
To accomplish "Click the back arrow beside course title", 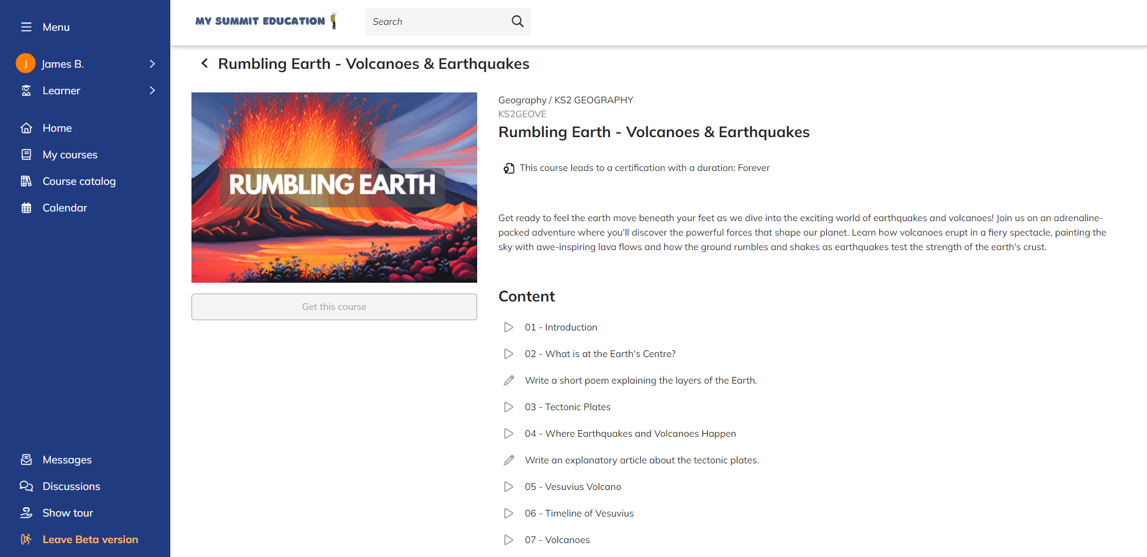I will click(x=205, y=63).
